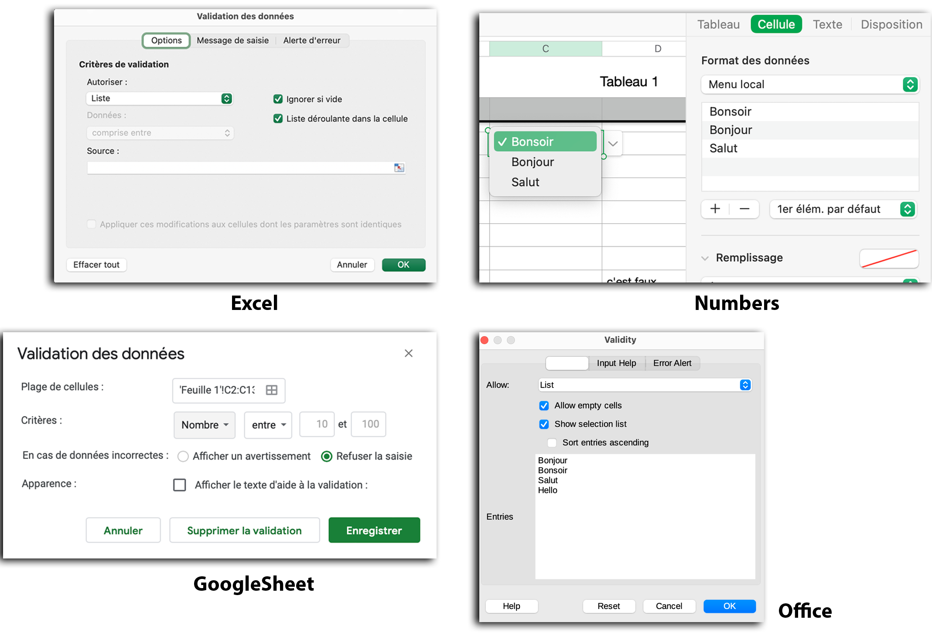Choose Bonjour in the Numbers cell popup menu

[x=546, y=162]
